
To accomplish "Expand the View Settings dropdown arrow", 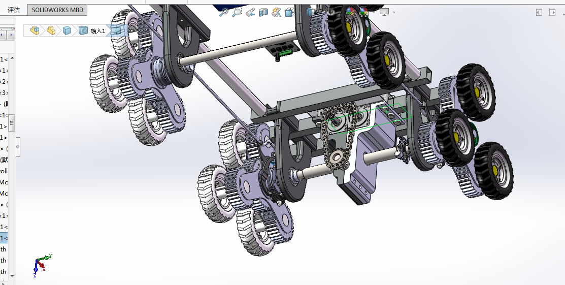I will pyautogui.click(x=394, y=13).
